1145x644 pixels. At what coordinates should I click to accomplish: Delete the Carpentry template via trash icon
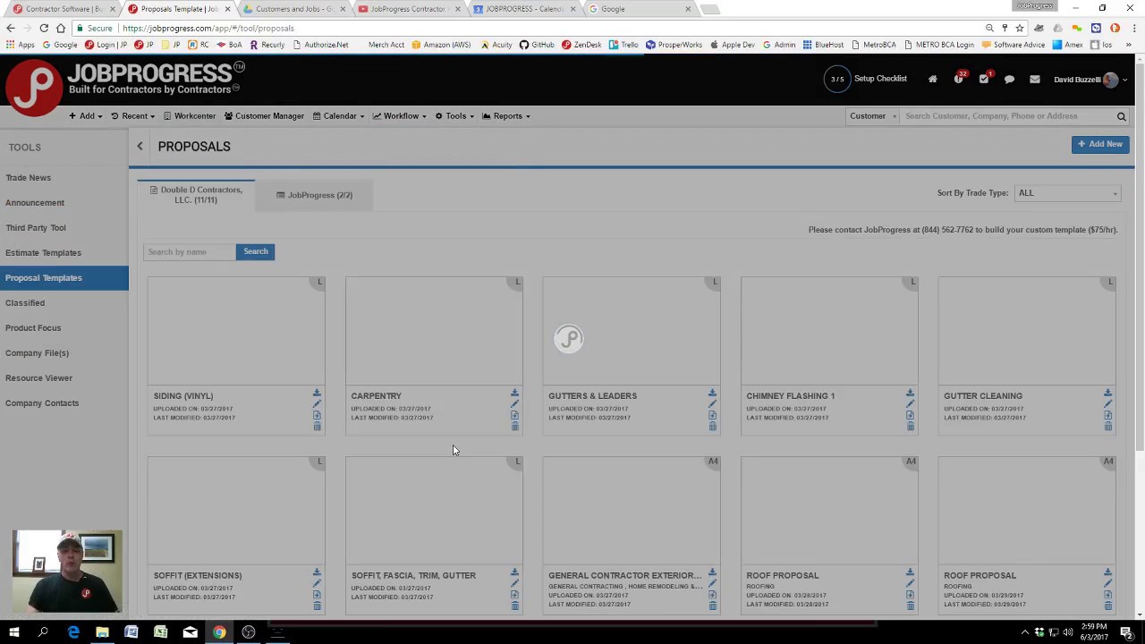point(514,427)
